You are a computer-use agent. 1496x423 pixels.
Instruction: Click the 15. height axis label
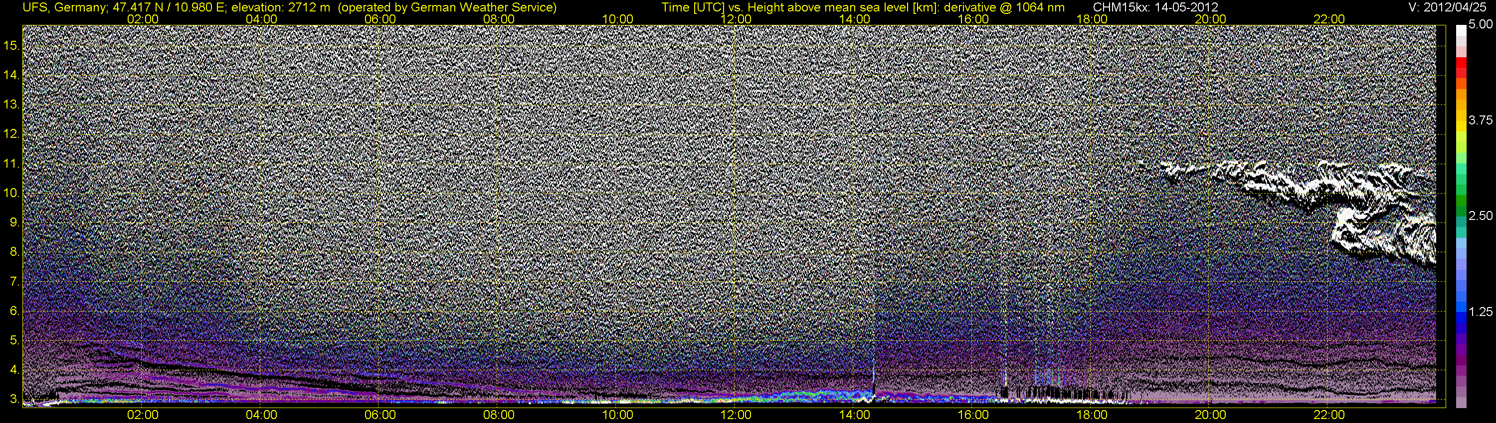(11, 46)
